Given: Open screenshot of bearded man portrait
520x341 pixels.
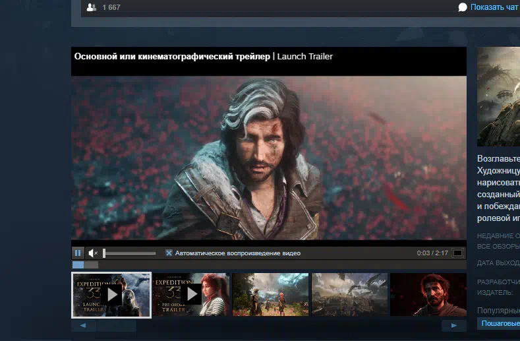Looking at the screenshot, I should 428,295.
